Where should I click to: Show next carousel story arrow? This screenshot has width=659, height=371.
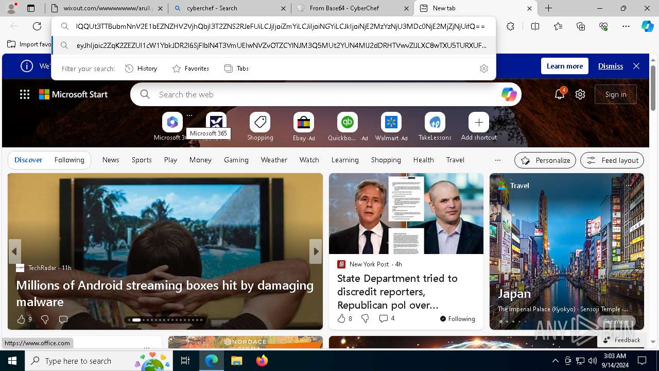[x=316, y=251]
